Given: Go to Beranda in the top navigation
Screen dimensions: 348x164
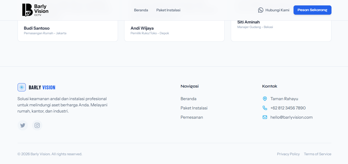Looking at the screenshot, I should click(x=141, y=10).
